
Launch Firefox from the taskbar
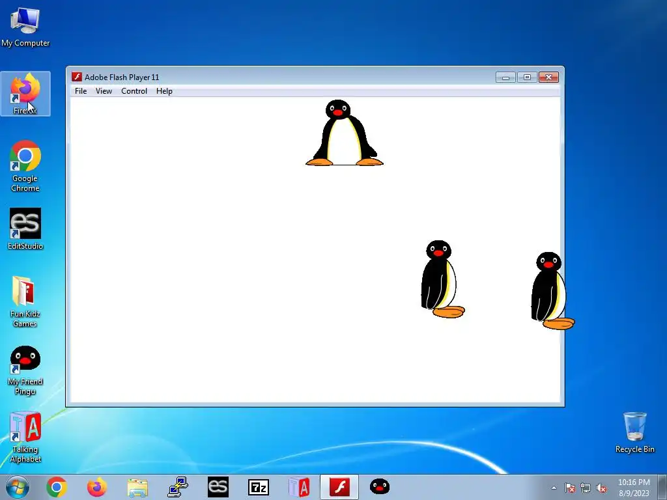tap(97, 487)
